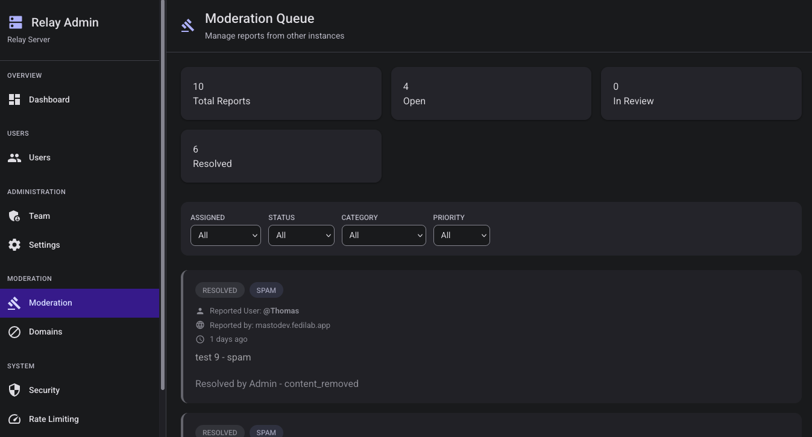Open the Assigned filter dropdown
The height and width of the screenshot is (437, 812).
[x=225, y=235]
